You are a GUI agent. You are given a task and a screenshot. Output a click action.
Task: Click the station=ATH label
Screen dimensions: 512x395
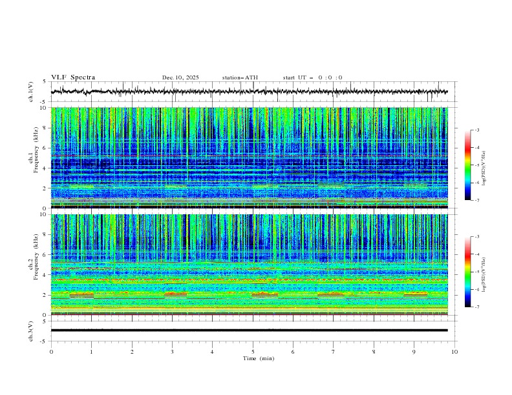coord(240,77)
